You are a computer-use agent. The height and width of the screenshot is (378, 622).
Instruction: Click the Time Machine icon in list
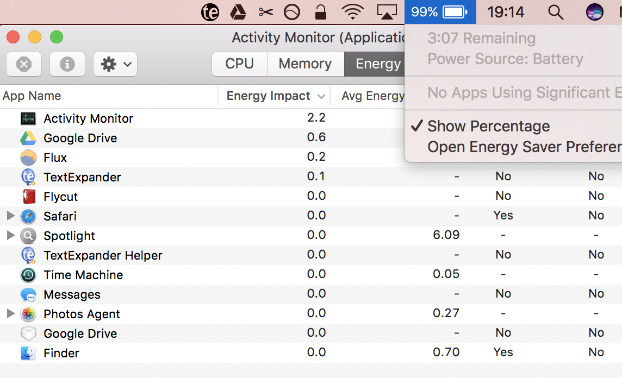pos(28,275)
